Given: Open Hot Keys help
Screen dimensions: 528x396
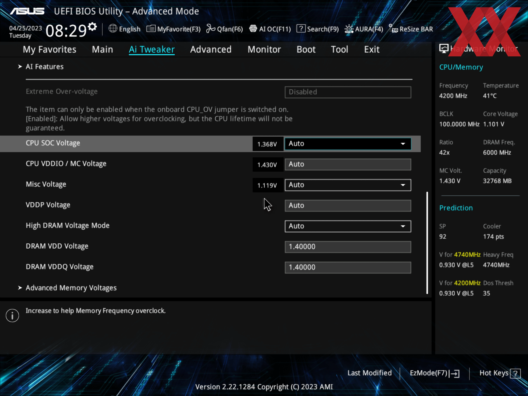Looking at the screenshot, I should tap(500, 373).
